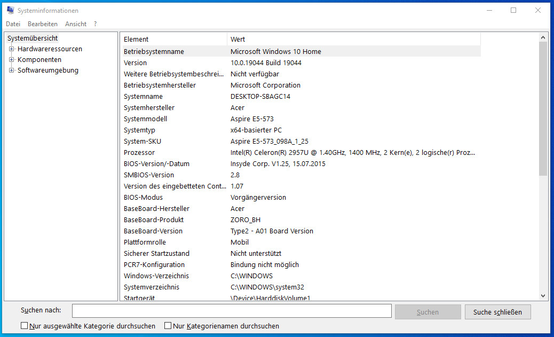Select the BIOS-Version/-Datum row label
Image resolution: width=554 pixels, height=337 pixels.
click(x=156, y=164)
